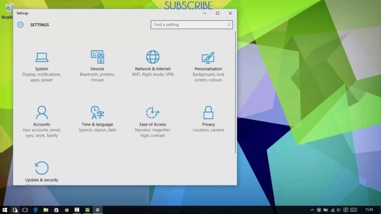Click the 'WiFi, flight mode, VPN' description
Screen dimensions: 381x214
coord(152,74)
